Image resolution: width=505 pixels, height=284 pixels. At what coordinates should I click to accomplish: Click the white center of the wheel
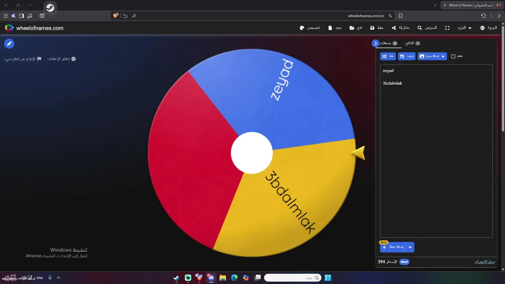point(252,153)
